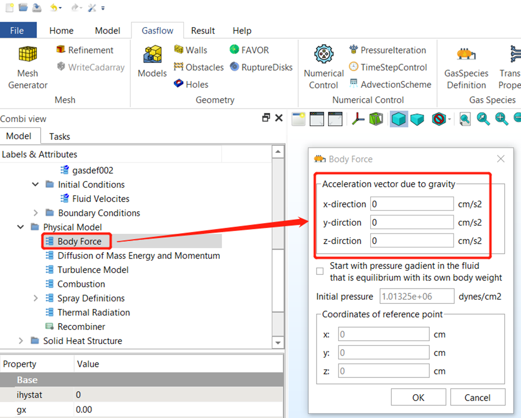The height and width of the screenshot is (418, 521).
Task: Click the x-direction gravity input field
Action: (x=412, y=204)
